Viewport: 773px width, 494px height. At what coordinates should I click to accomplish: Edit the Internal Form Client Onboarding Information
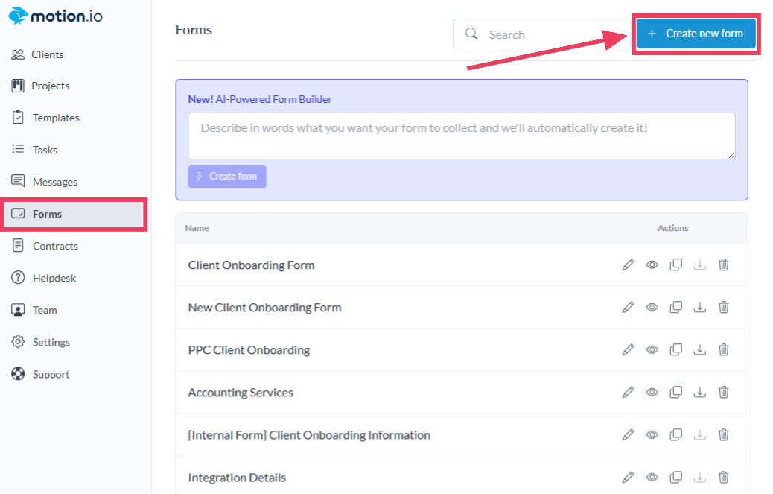pyautogui.click(x=628, y=434)
